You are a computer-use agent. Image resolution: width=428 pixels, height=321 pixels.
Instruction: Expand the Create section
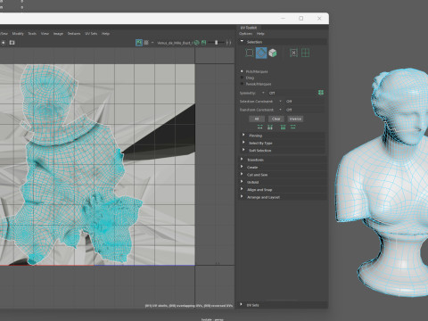coord(284,167)
